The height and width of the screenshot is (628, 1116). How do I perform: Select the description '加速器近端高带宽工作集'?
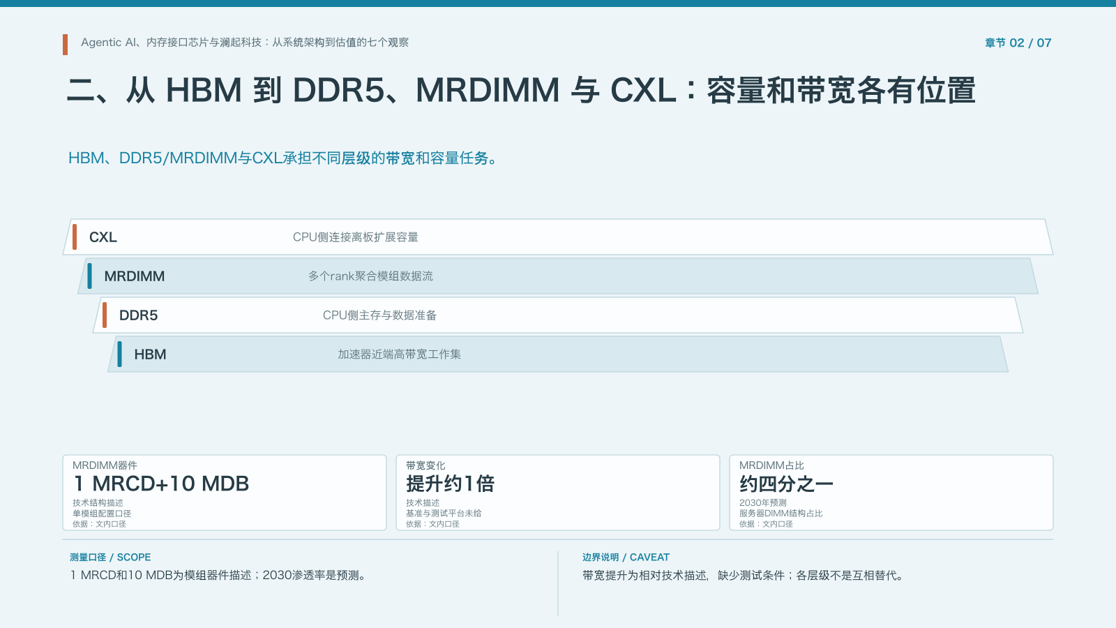coord(399,354)
